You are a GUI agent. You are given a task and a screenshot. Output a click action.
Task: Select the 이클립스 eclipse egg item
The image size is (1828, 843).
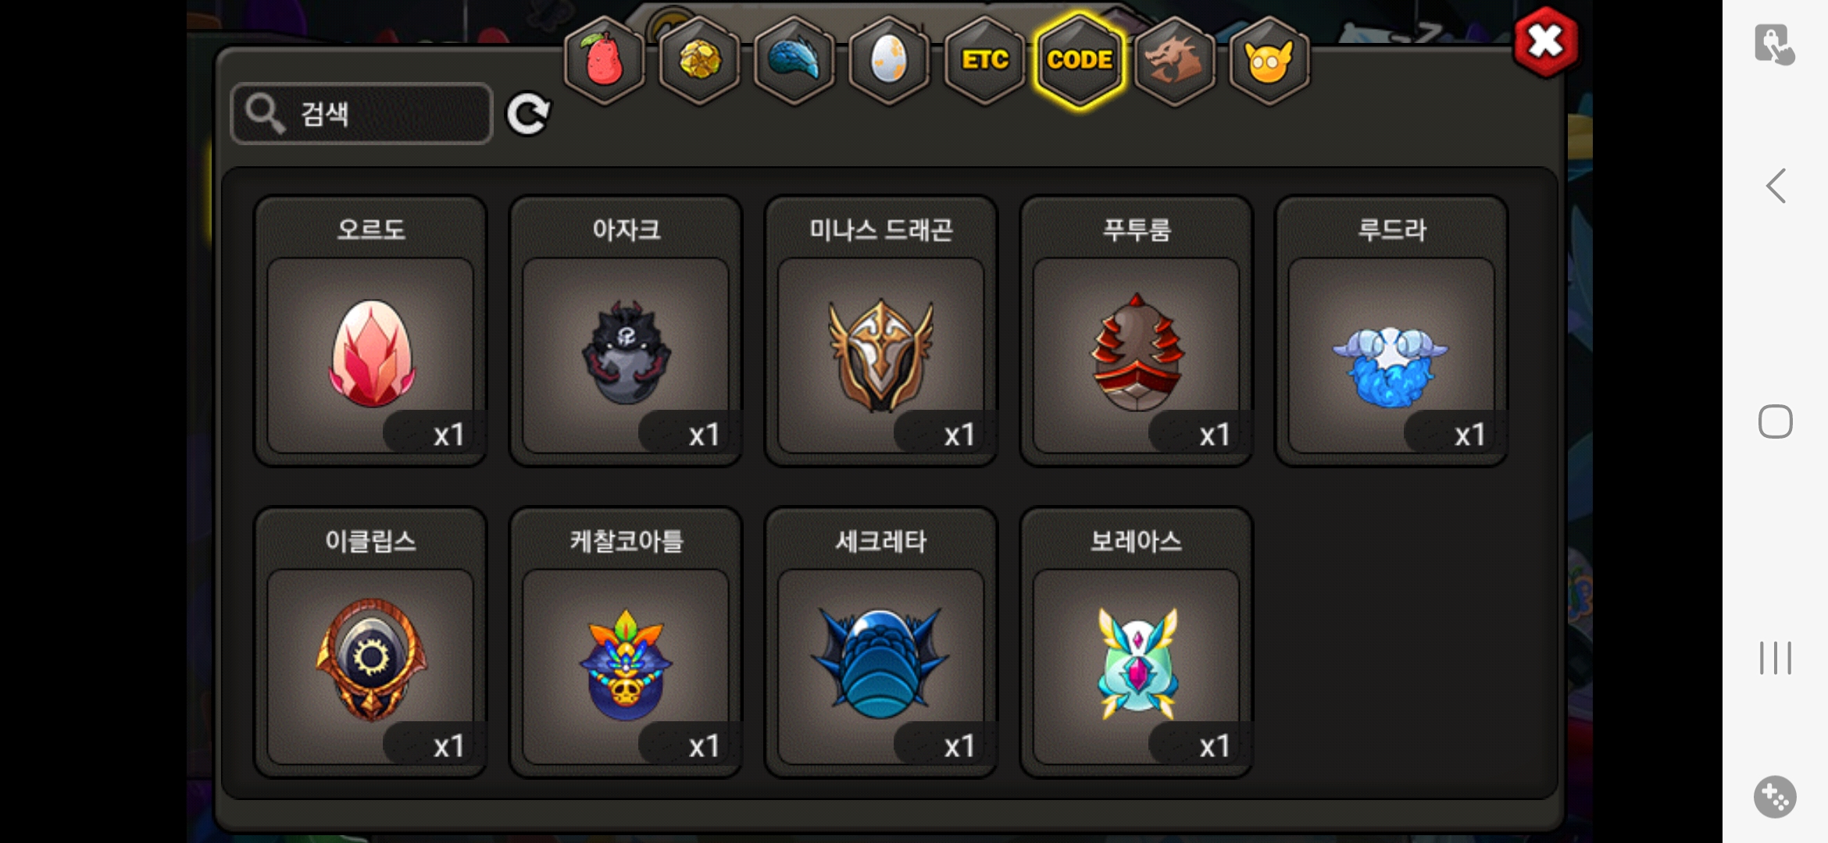click(370, 642)
